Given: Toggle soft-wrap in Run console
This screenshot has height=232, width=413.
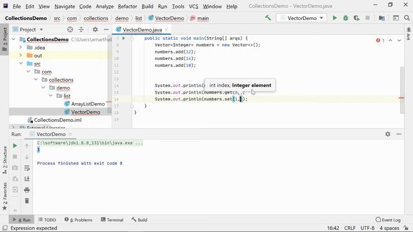Looking at the screenshot, I should coord(26,168).
